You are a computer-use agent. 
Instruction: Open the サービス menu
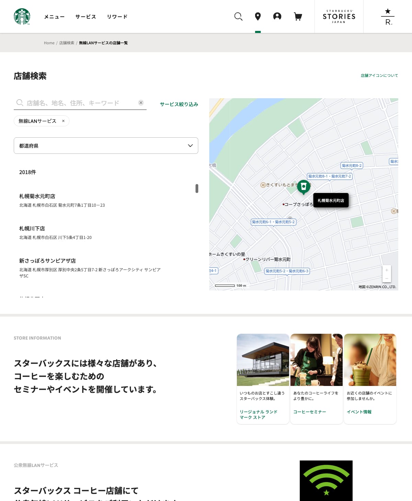point(86,16)
